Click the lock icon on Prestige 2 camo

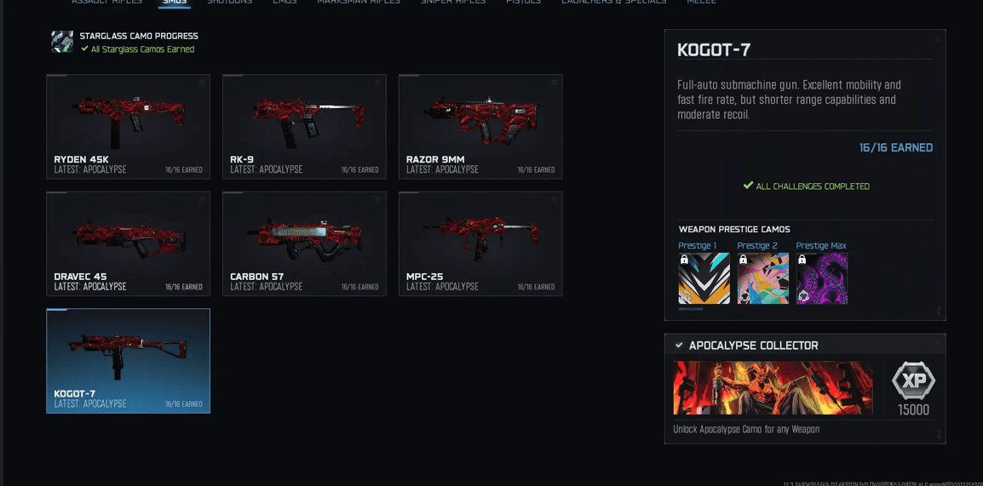tap(744, 260)
